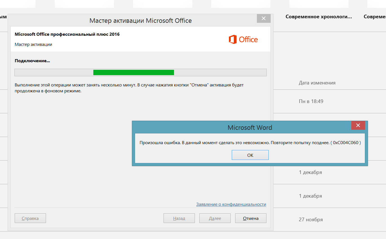386x239 pixels.
Task: Click the Отмена button
Action: point(251,218)
